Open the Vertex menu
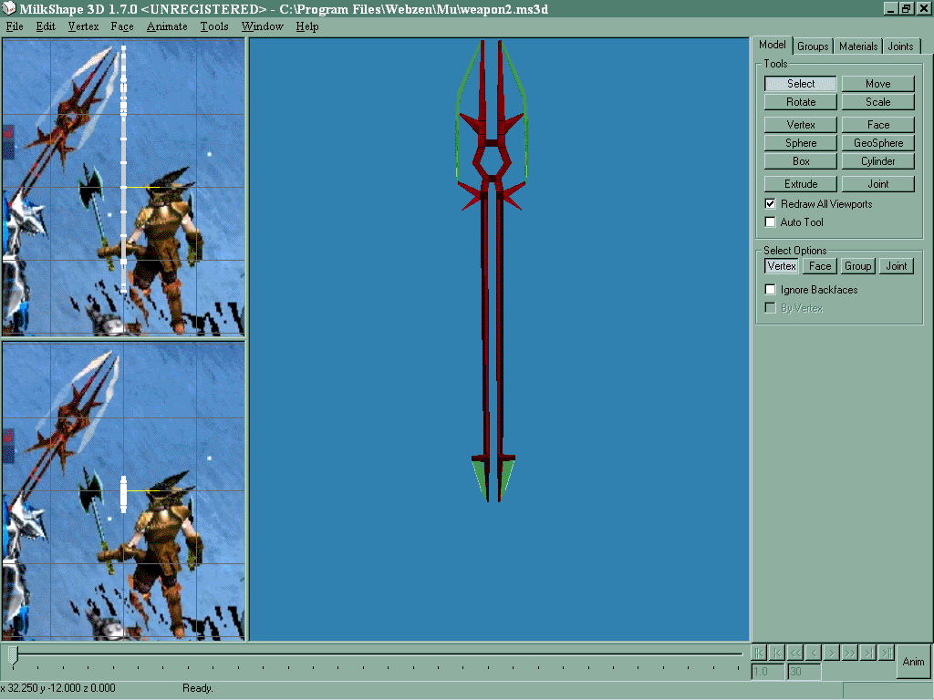Viewport: 934px width, 700px height. pyautogui.click(x=83, y=26)
